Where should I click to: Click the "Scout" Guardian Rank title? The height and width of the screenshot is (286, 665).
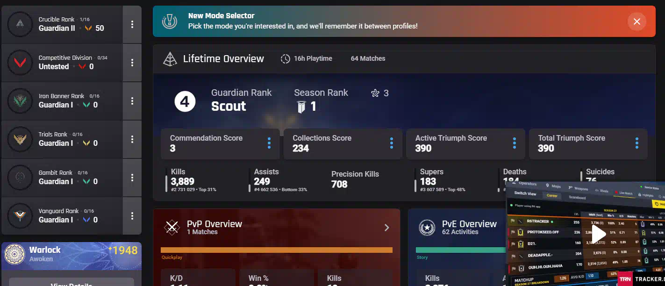point(229,107)
